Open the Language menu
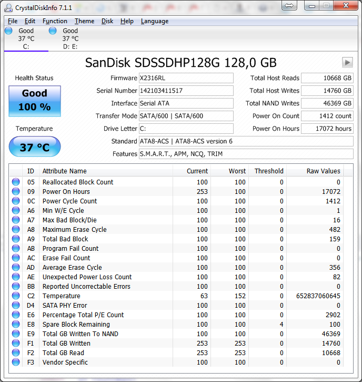The width and height of the screenshot is (362, 382). tap(155, 21)
